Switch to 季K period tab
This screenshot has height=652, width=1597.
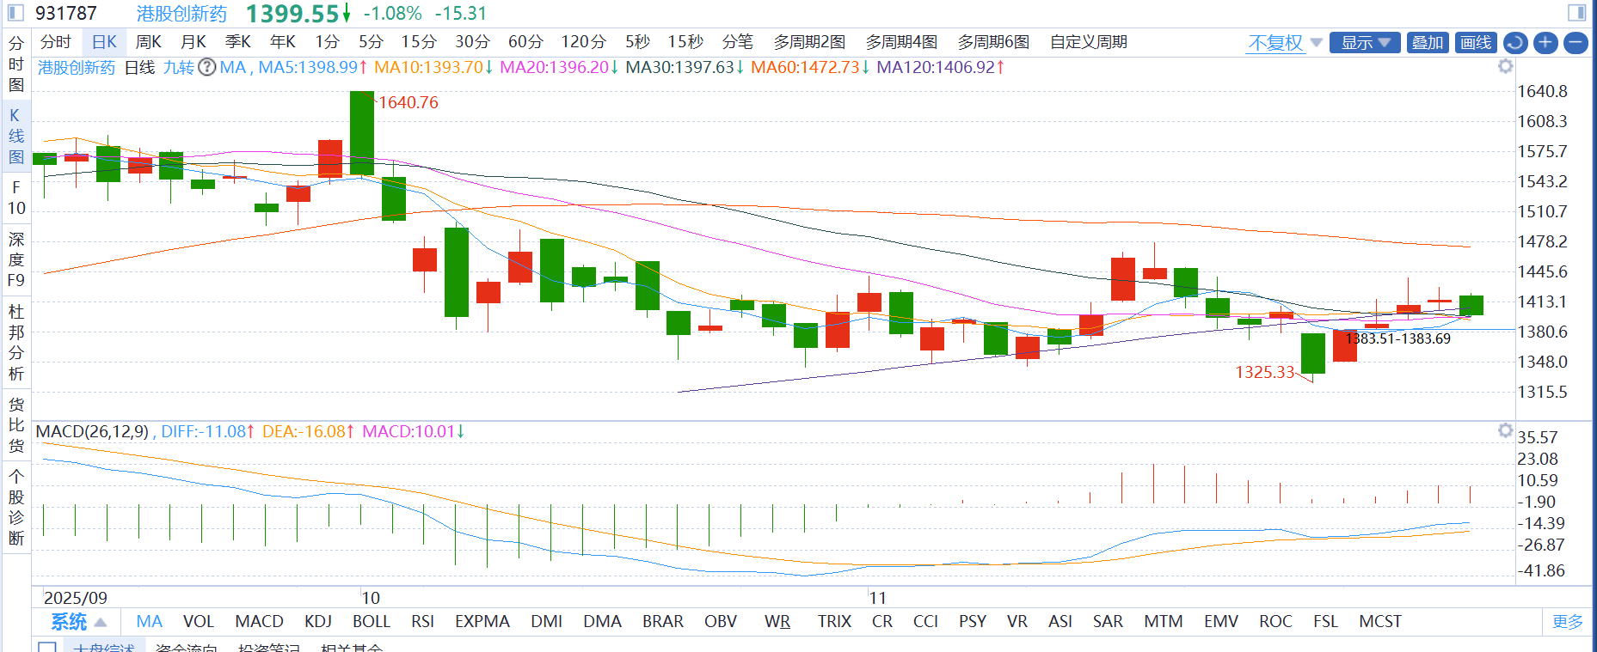point(238,42)
